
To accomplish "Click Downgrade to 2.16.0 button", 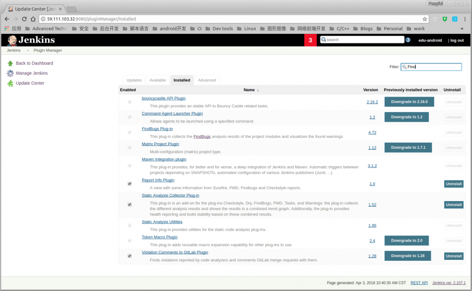I will (x=409, y=102).
